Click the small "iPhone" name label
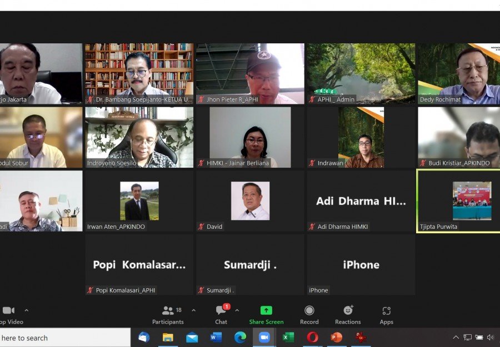 coord(318,290)
